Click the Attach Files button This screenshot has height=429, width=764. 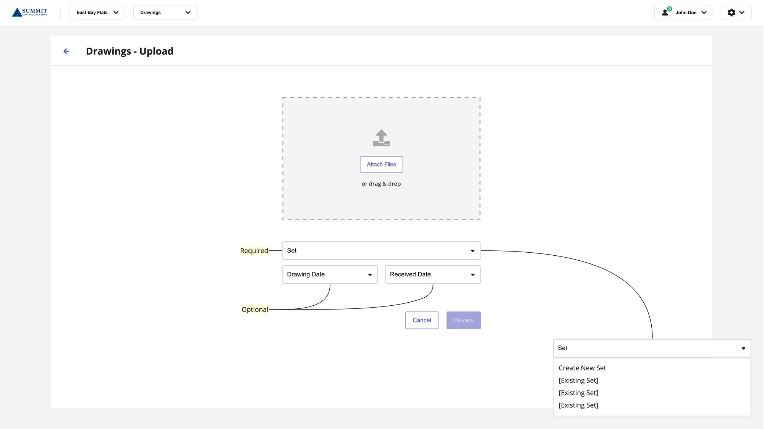(381, 165)
